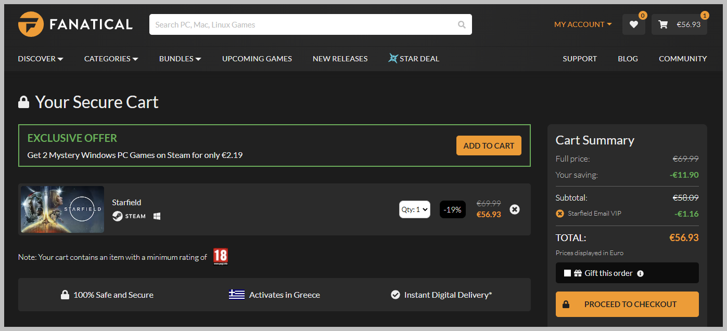Click the -19% discount badge

453,209
